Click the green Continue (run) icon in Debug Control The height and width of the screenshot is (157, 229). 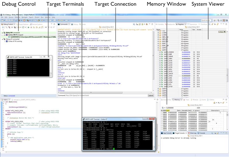(x=28, y=27)
